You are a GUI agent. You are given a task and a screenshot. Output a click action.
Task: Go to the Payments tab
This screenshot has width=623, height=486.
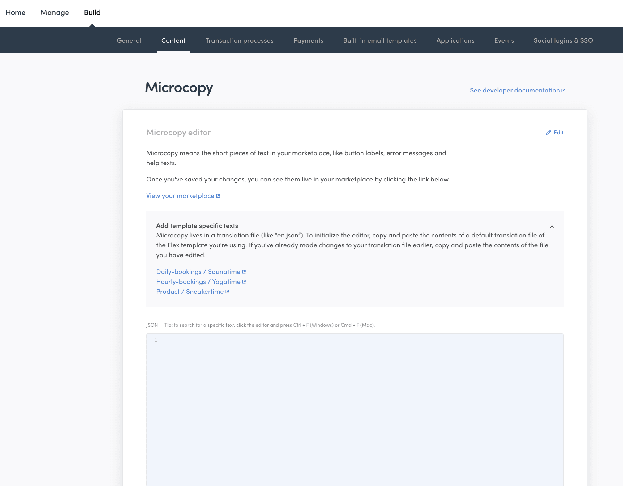[308, 40]
